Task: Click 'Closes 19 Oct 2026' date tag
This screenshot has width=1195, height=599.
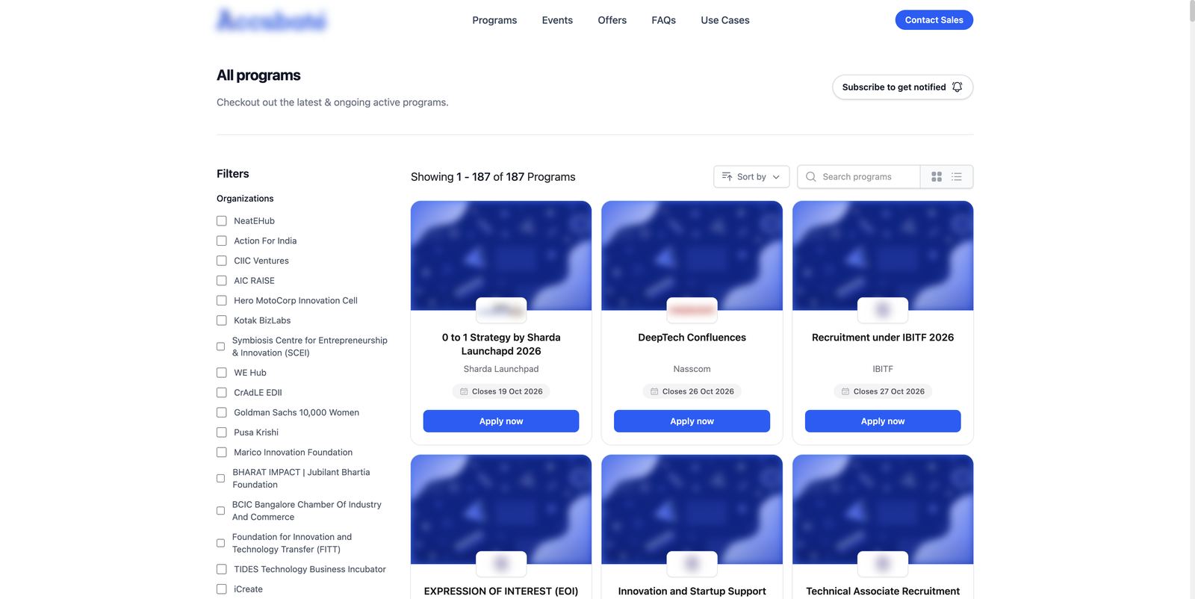Action: coord(501,391)
